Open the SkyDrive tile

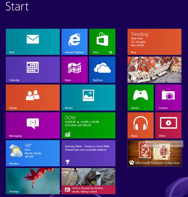(x=102, y=70)
